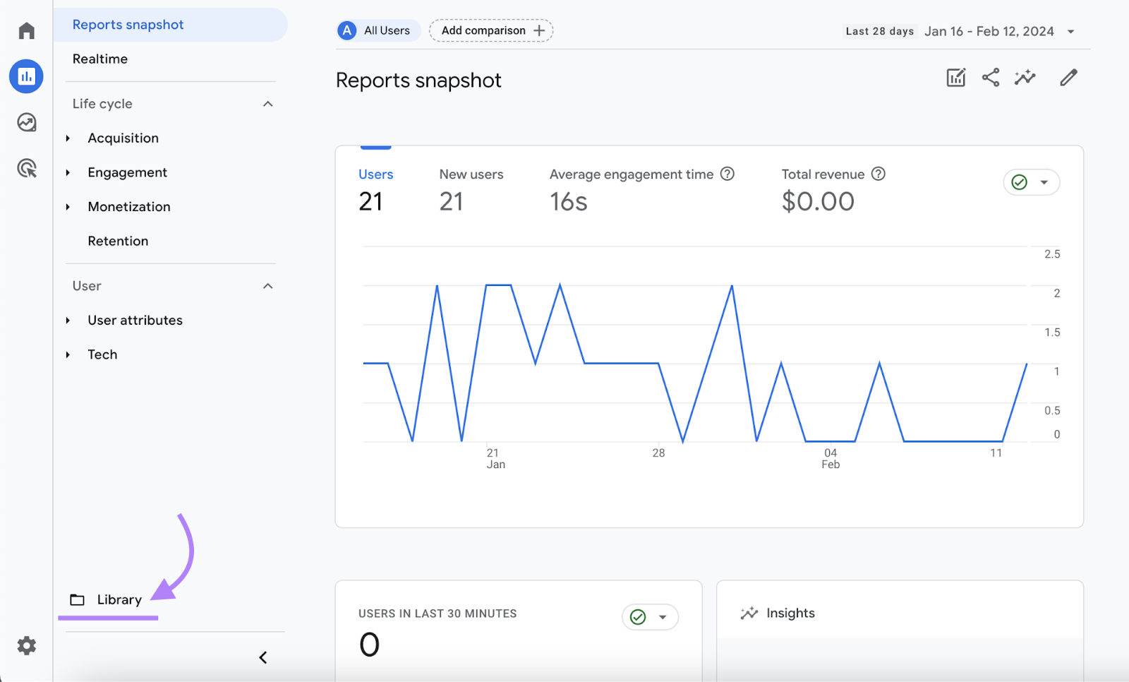Open the Explore icon in sidebar
Viewport: 1129px width, 682px height.
click(x=27, y=123)
